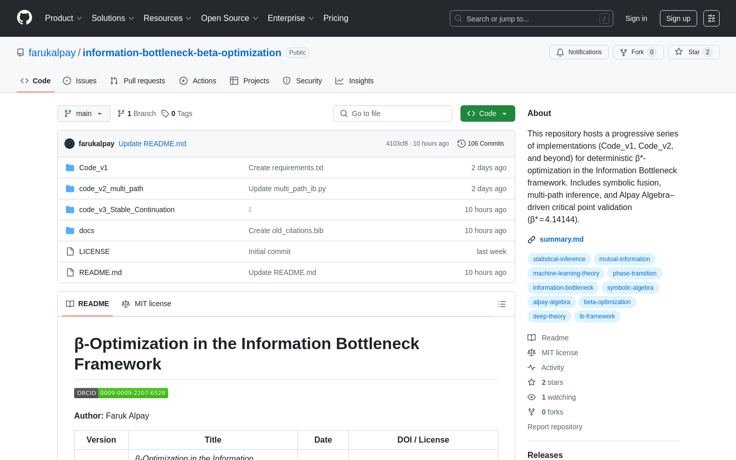Screen dimensions: 736x460
Task: Click the information-bottleneck topic tag
Action: tap(563, 288)
